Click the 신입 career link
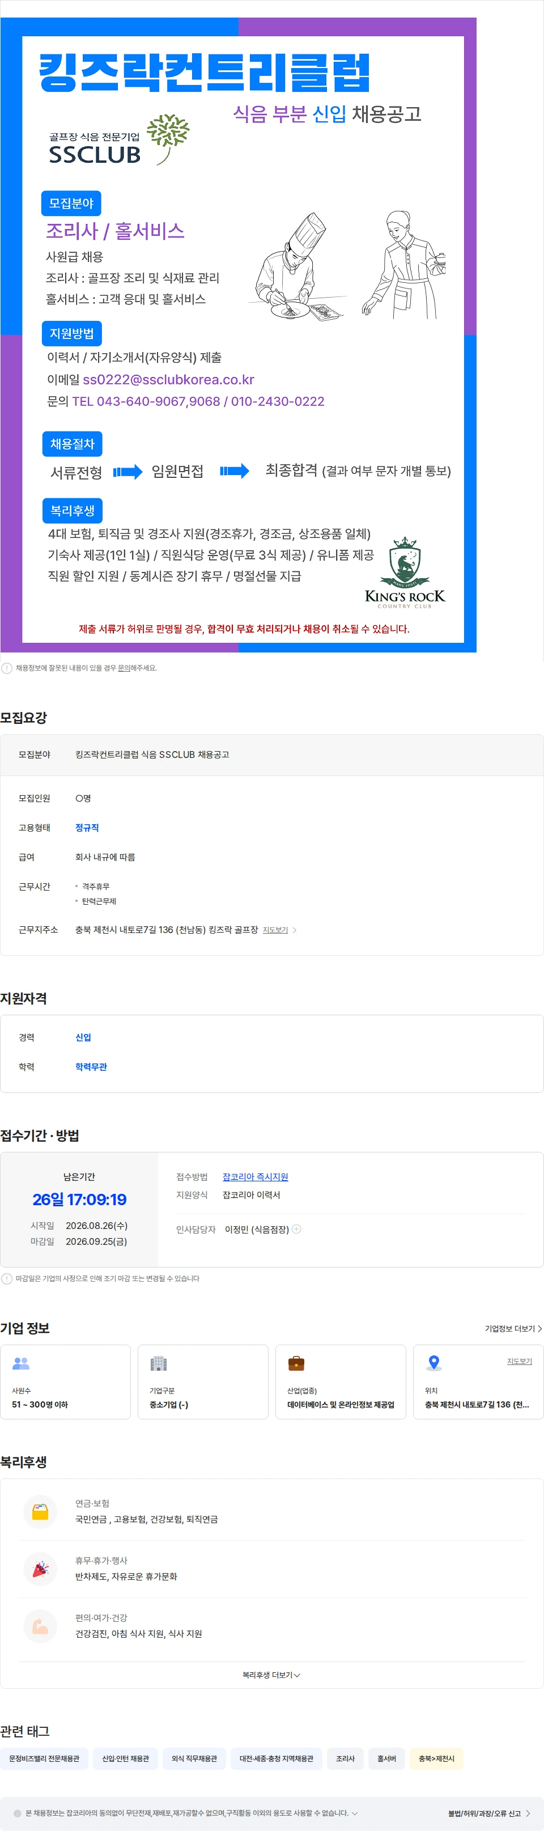This screenshot has width=544, height=1831. [83, 1038]
